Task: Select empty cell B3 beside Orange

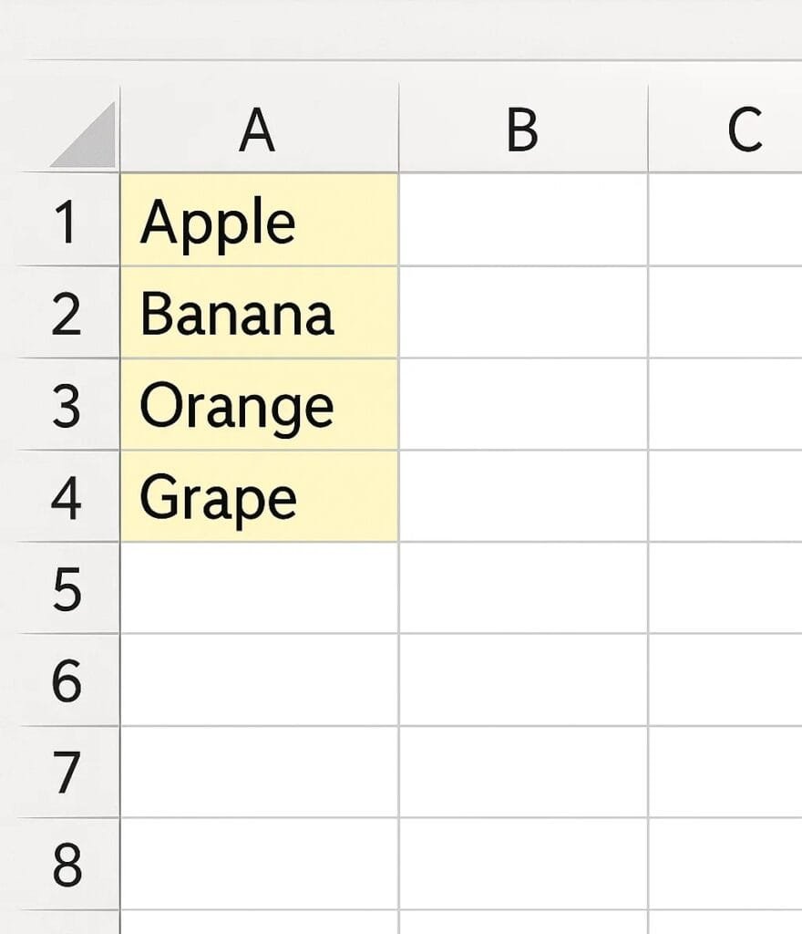Action: click(523, 404)
